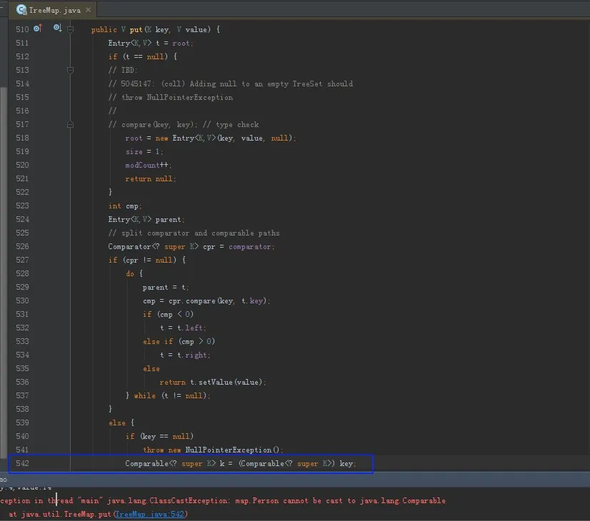Image resolution: width=590 pixels, height=521 pixels.
Task: Click the implements-method gutter icon on line 510
Action: point(38,29)
